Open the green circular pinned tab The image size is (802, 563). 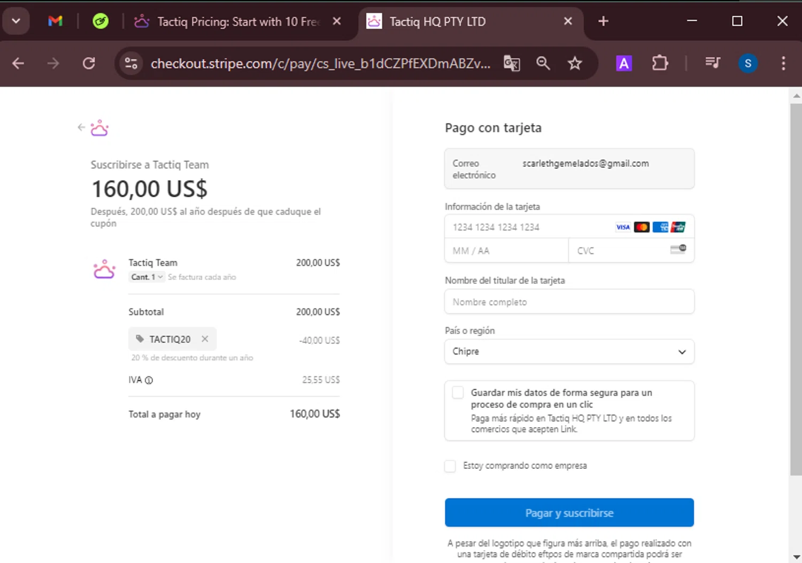101,21
